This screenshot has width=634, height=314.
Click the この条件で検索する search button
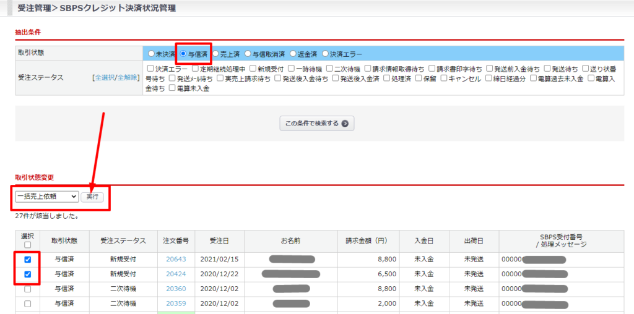click(x=316, y=123)
